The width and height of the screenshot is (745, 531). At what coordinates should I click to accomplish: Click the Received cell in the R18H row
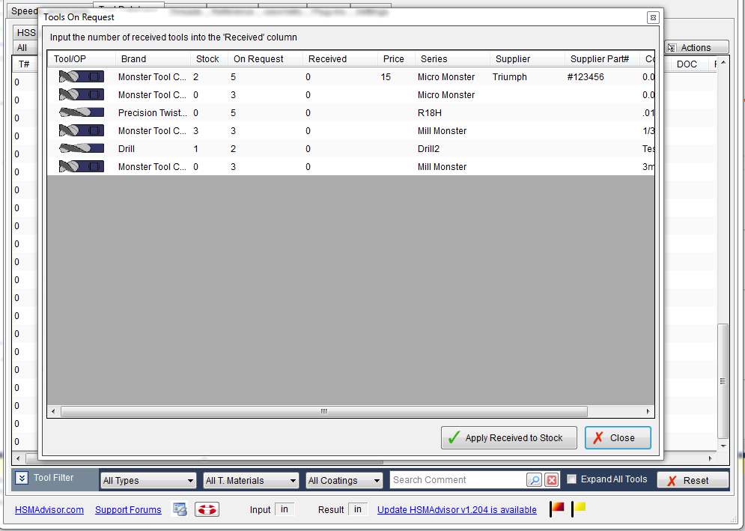(340, 112)
